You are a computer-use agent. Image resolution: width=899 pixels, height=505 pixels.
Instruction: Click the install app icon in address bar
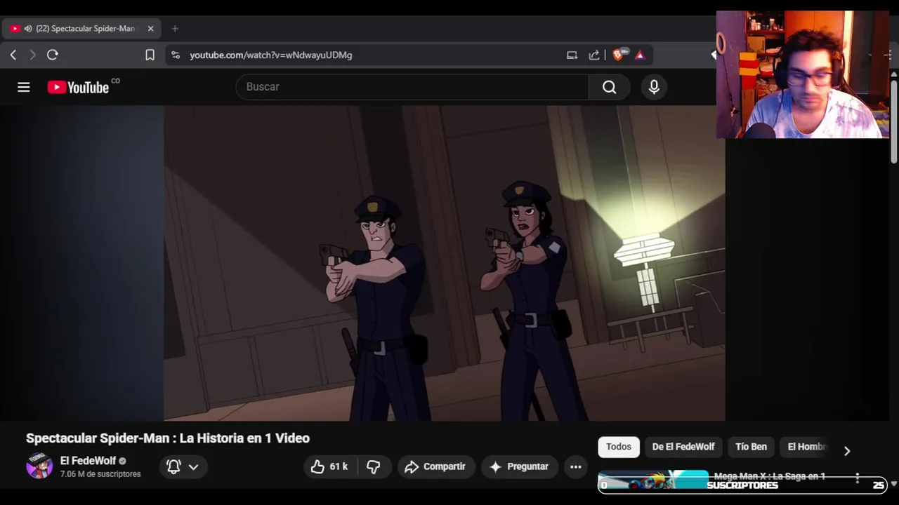pos(572,55)
